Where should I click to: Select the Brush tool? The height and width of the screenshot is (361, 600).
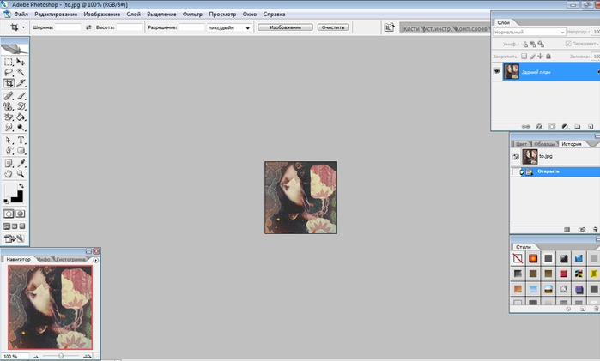21,95
